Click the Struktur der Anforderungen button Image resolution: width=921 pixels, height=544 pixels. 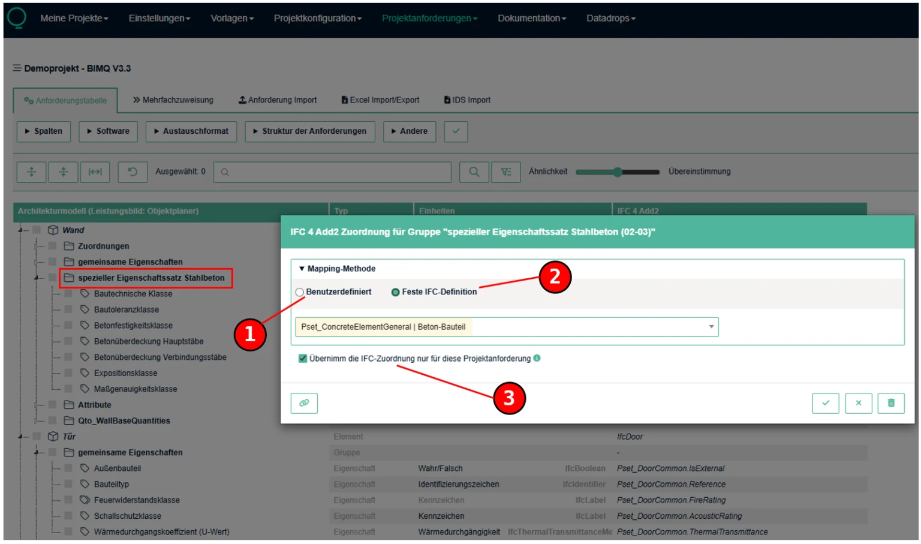[309, 131]
